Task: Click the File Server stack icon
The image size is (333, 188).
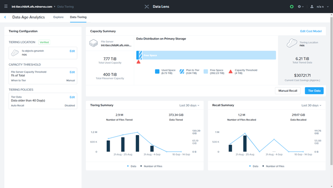Action: 93,43
